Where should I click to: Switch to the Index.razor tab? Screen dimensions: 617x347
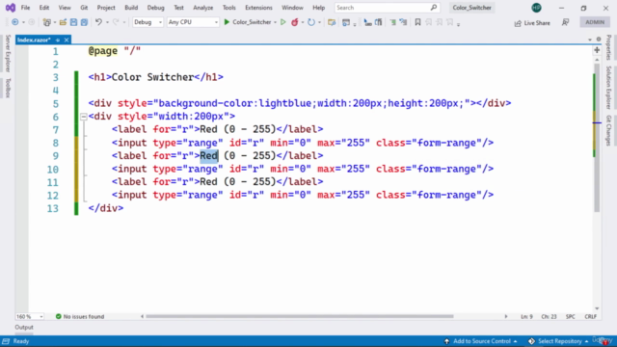point(34,40)
